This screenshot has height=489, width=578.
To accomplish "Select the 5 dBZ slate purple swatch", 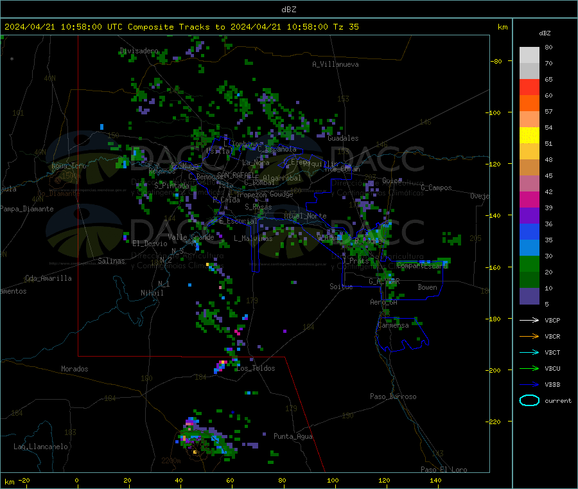I will tap(529, 296).
